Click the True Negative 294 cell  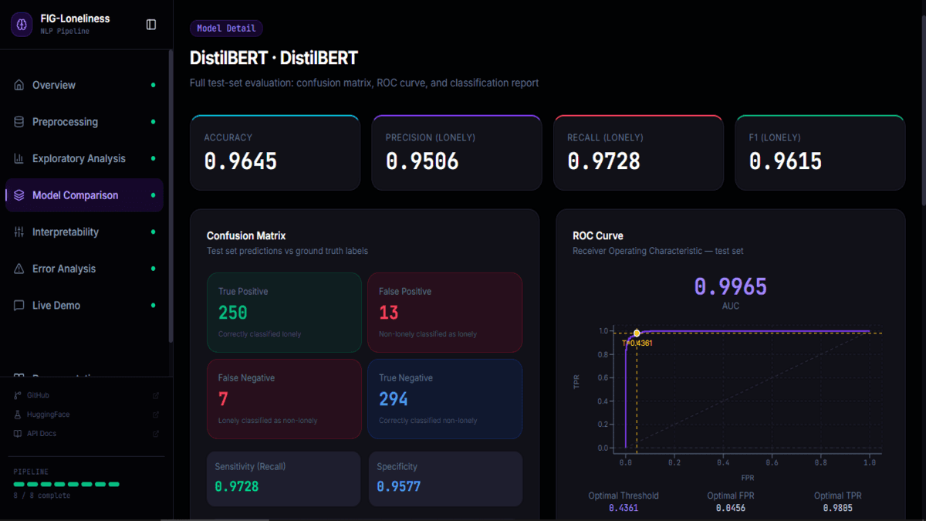point(444,399)
